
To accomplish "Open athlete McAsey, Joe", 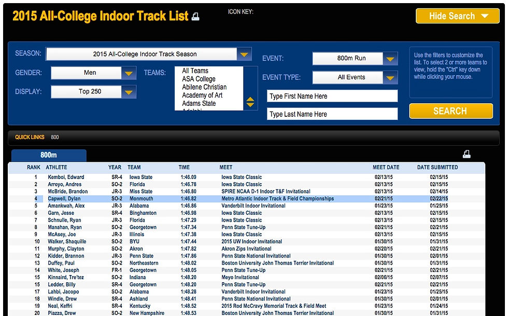I will (x=62, y=234).
